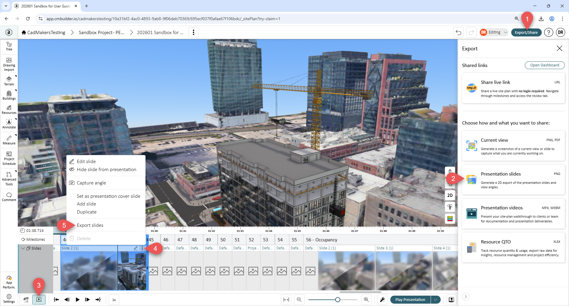This screenshot has width=569, height=306.
Task: Switch to construction crane timeline mode
Action: (26, 299)
